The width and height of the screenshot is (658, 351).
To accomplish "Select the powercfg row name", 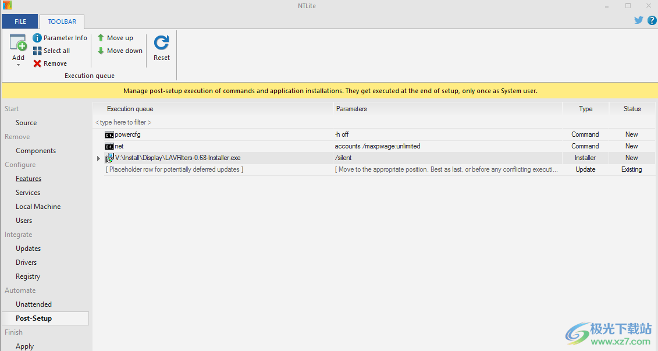I will tap(127, 135).
